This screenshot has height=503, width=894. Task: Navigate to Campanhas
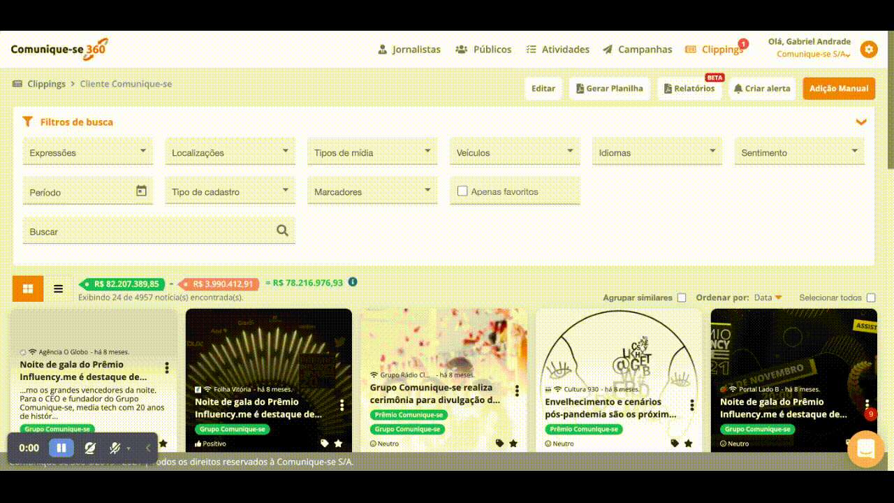[x=637, y=50]
